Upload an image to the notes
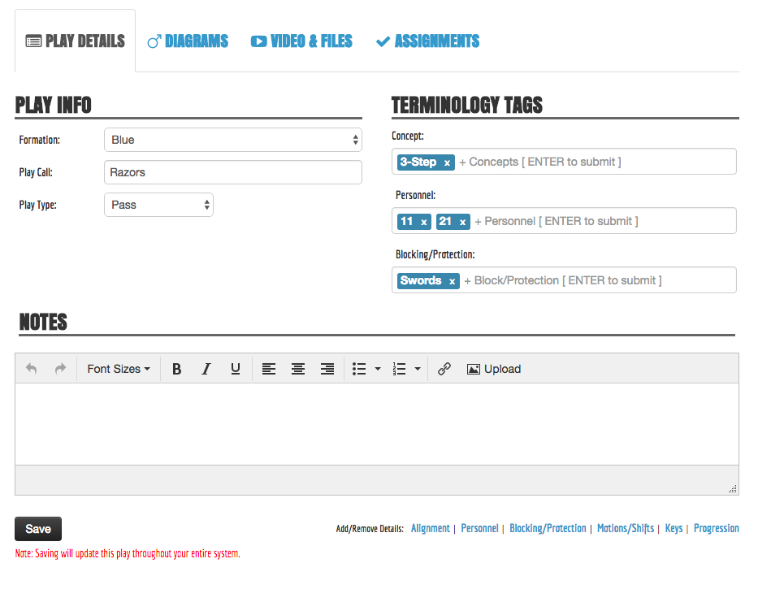758x589 pixels. (494, 369)
